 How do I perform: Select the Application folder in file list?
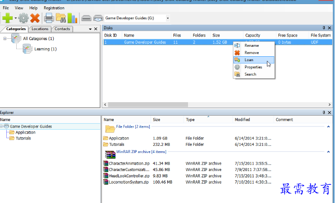(x=119, y=138)
